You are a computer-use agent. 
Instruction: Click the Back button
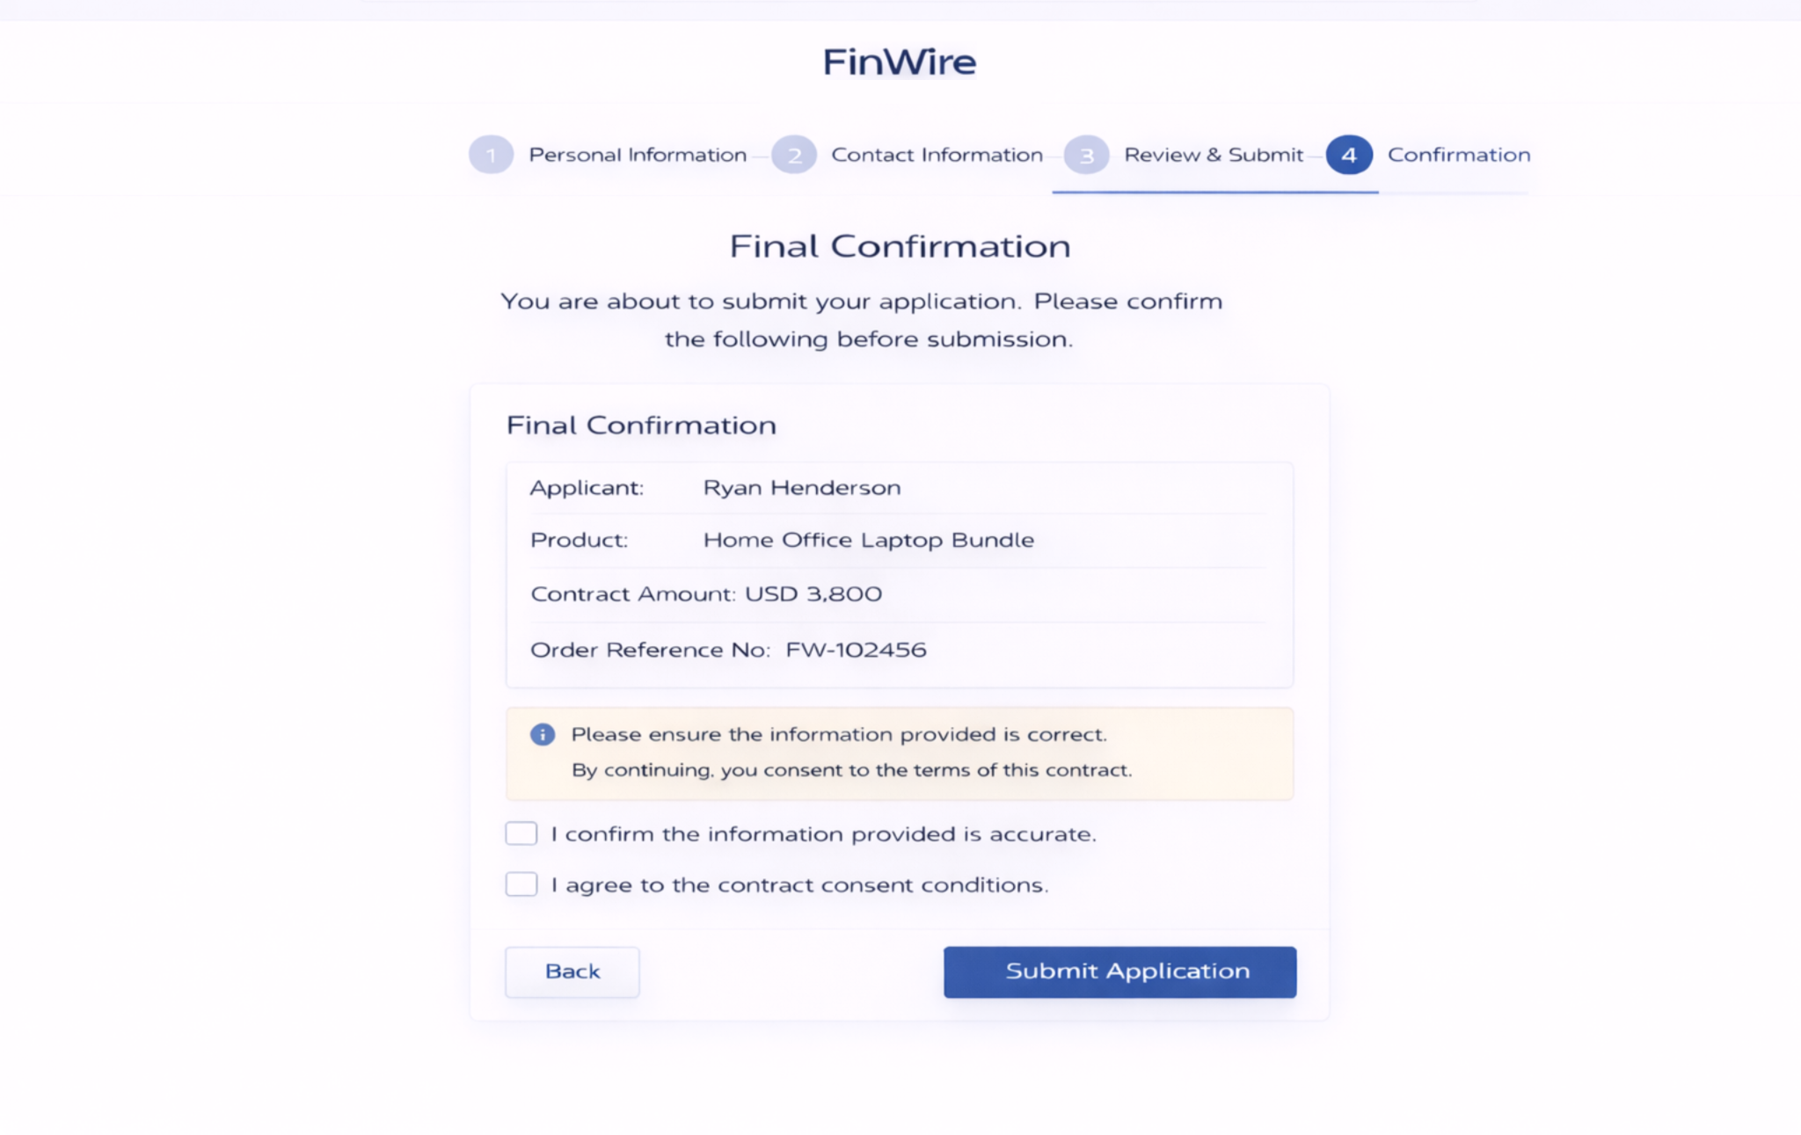coord(572,971)
